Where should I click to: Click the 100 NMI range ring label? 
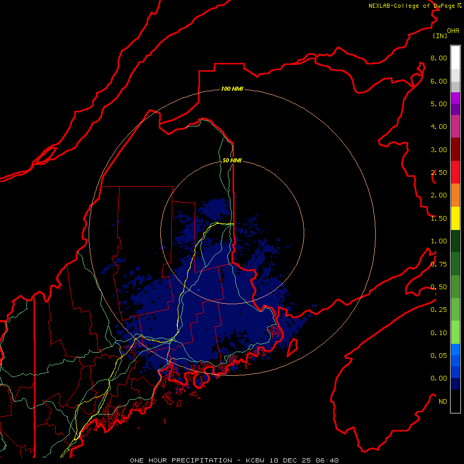tap(232, 89)
